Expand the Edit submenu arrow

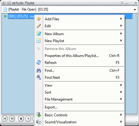tap(121, 26)
